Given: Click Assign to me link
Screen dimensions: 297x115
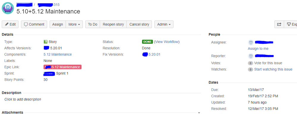Looking at the screenshot, I should pos(258,49).
